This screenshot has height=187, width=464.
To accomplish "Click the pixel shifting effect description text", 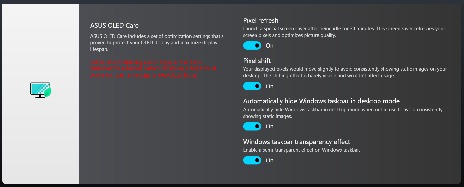I will (345, 72).
